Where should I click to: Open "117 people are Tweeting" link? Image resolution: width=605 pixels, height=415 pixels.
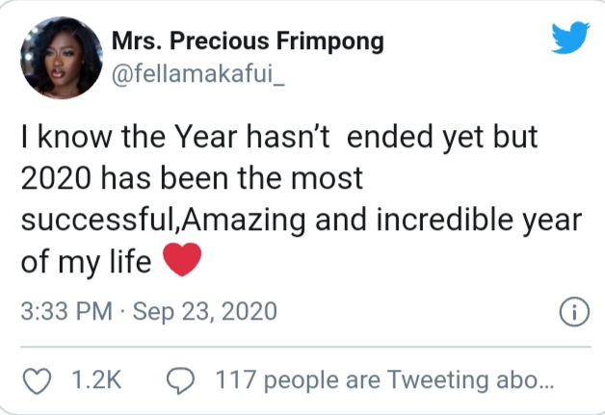tap(381, 380)
